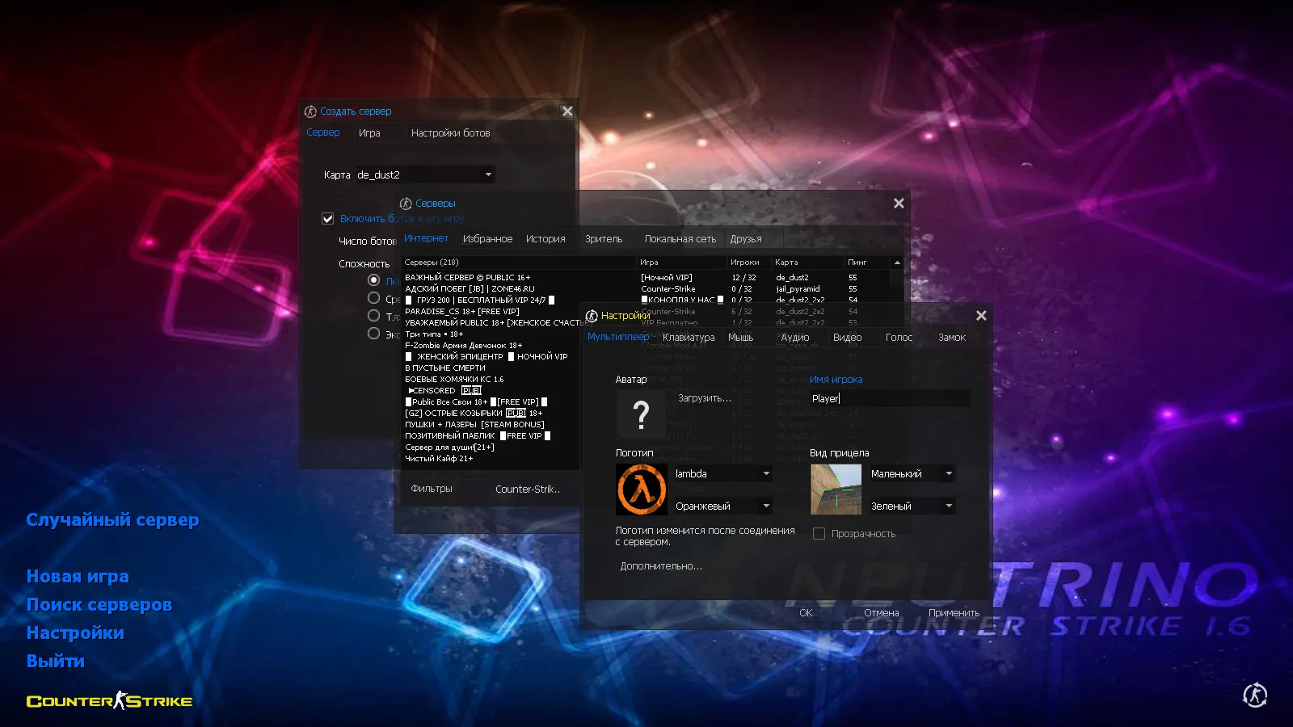Click the Counter-Strike icon in the bottom-right corner
Image resolution: width=1293 pixels, height=727 pixels.
(x=1254, y=695)
